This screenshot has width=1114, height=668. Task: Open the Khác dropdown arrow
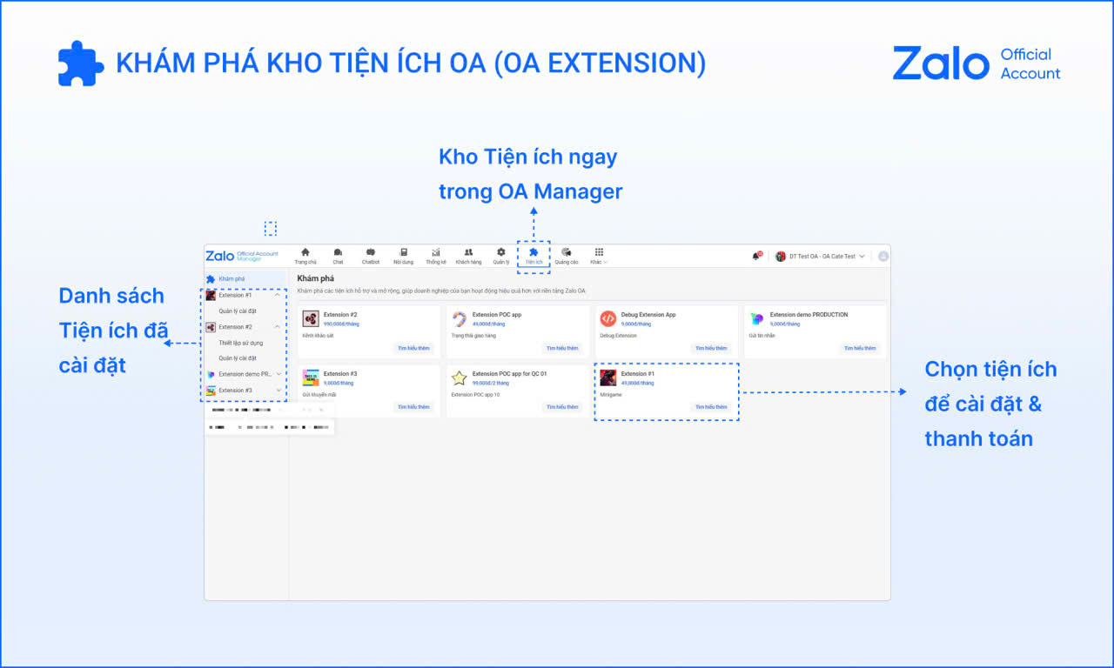(x=606, y=262)
